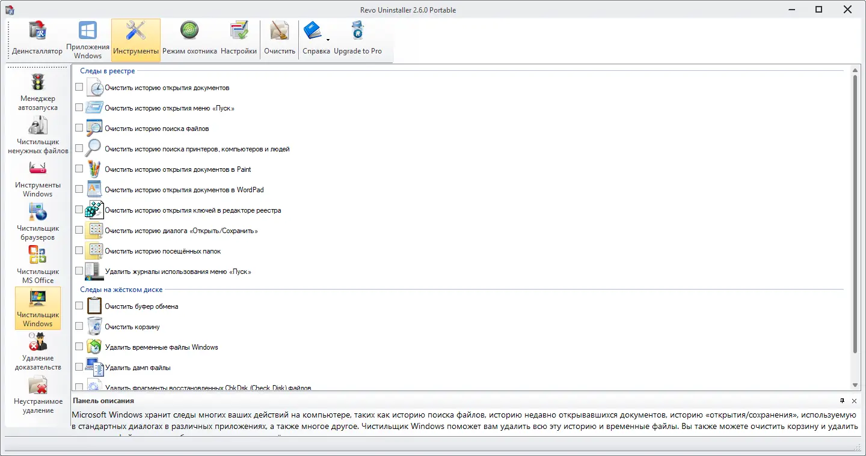Open the Деинсталлятор section
The width and height of the screenshot is (866, 456).
tap(37, 40)
